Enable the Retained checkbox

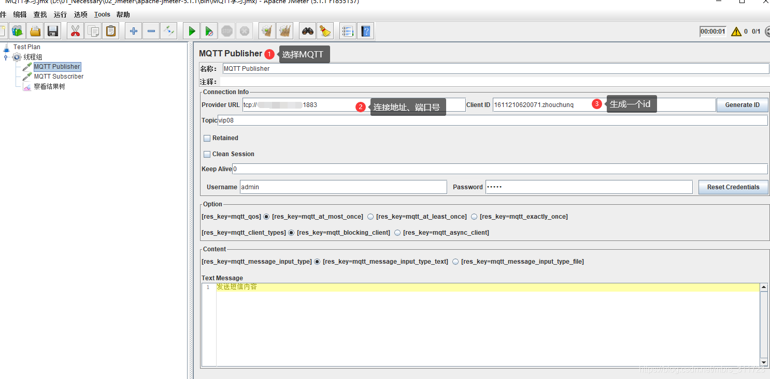pyautogui.click(x=207, y=138)
